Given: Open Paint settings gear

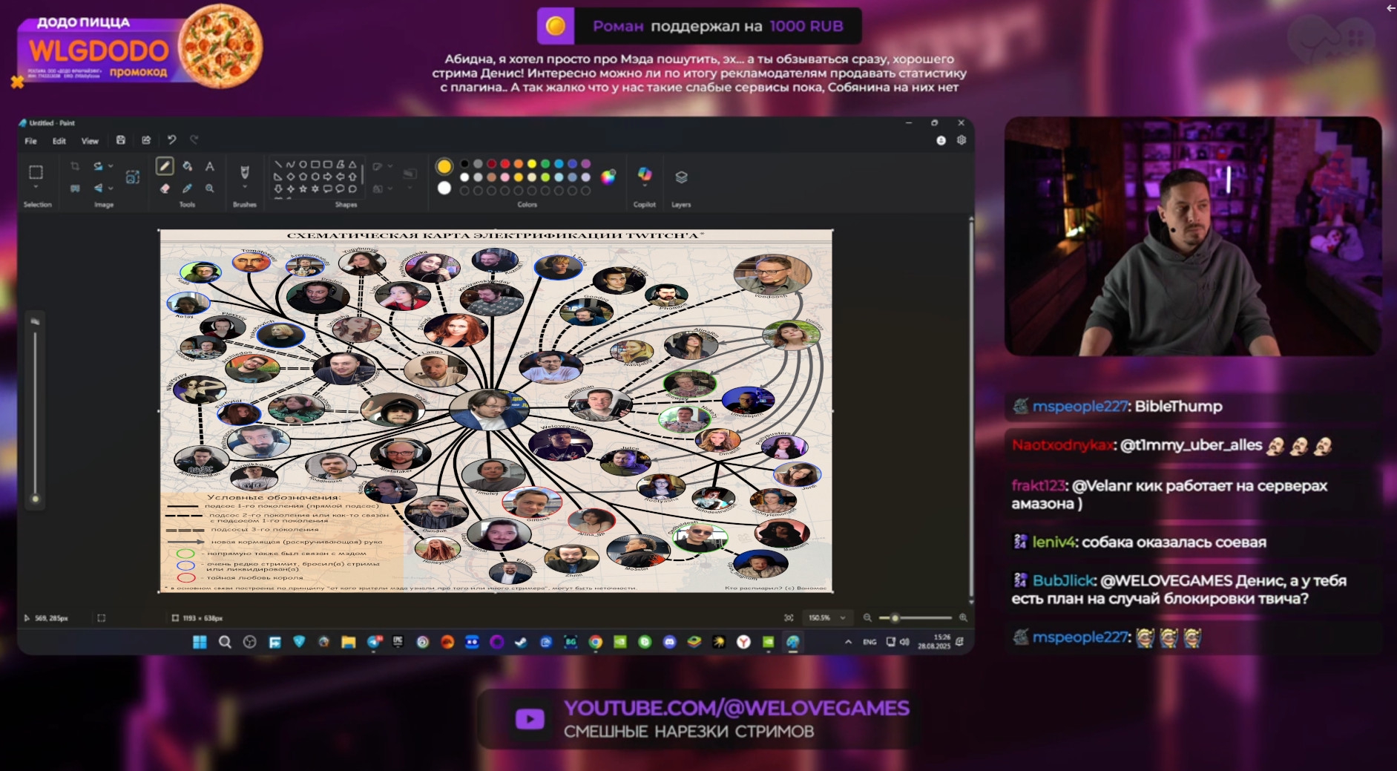Looking at the screenshot, I should tap(962, 140).
